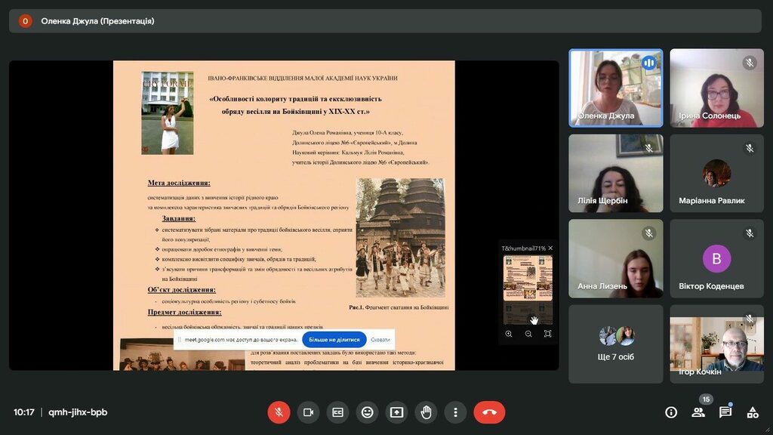Click the present screen icon
Screen dimensions: 773x435
tap(396, 412)
